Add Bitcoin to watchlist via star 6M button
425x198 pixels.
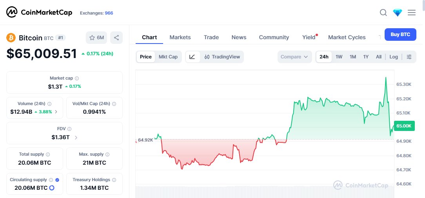pyautogui.click(x=96, y=38)
